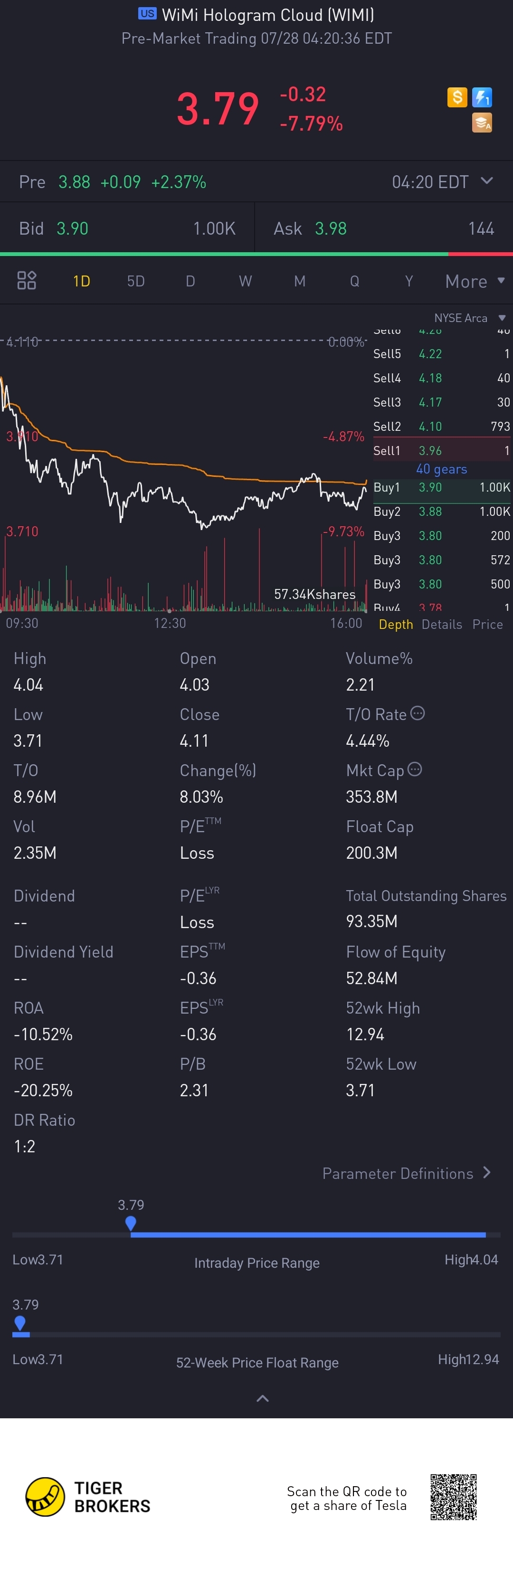Tap the 40 gears depth setting

pos(441,469)
